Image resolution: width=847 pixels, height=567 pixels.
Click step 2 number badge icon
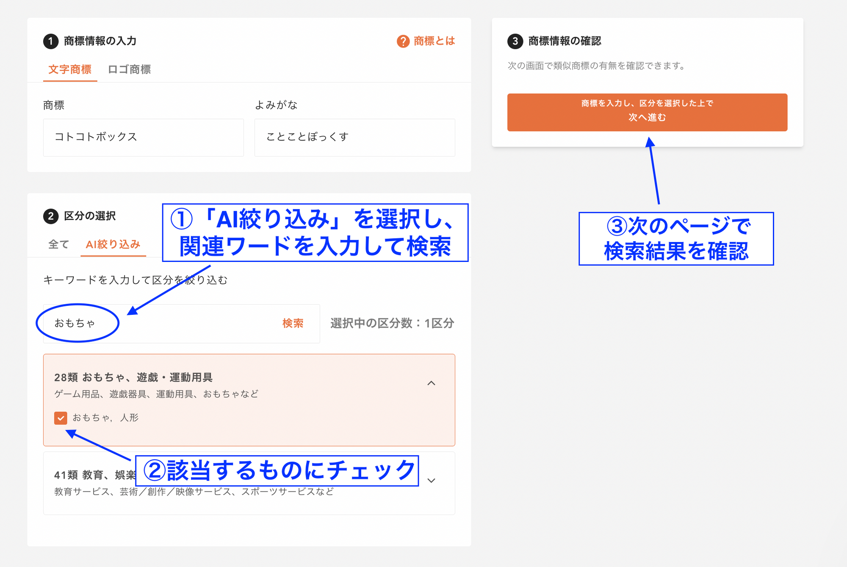51,216
